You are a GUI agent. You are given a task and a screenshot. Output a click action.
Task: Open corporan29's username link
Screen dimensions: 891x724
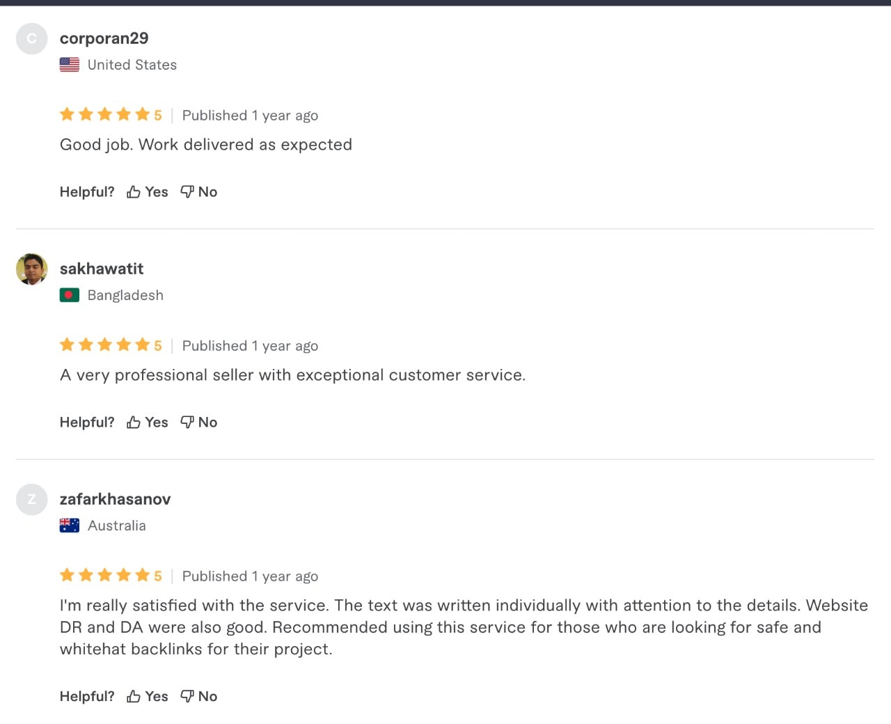[104, 38]
